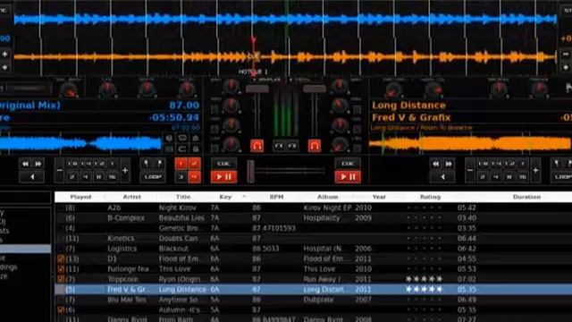
Task: Uncheck played box for Furlonge track
Action: pyautogui.click(x=61, y=269)
